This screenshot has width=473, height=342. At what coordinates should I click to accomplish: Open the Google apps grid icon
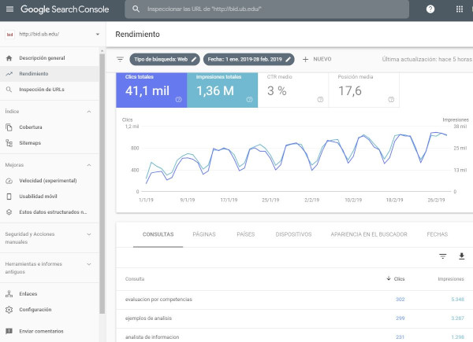point(459,9)
